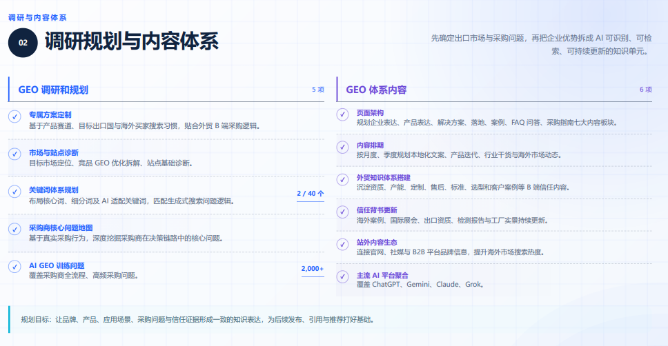Screen dimensions: 668x346
Task: Click the 外贸知识体系搭建 item title
Action: (x=384, y=177)
